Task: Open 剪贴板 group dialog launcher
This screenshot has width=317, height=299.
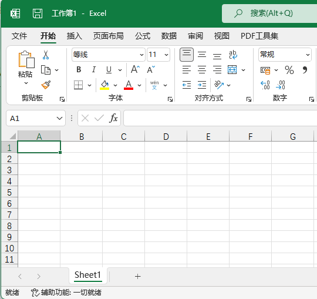Action: [62, 99]
